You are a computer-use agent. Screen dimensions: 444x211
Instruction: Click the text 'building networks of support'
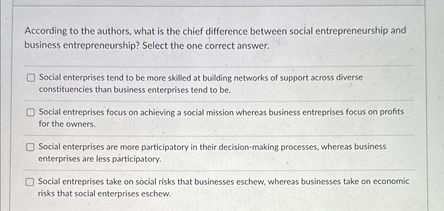256,77
